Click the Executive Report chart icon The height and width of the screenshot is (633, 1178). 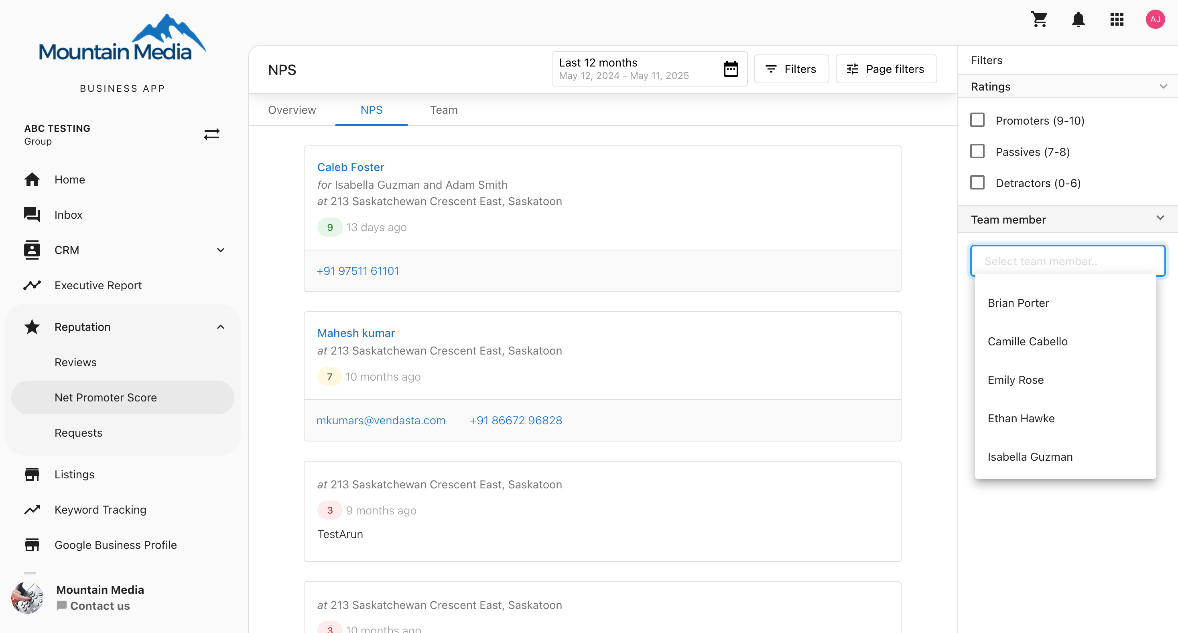click(32, 285)
